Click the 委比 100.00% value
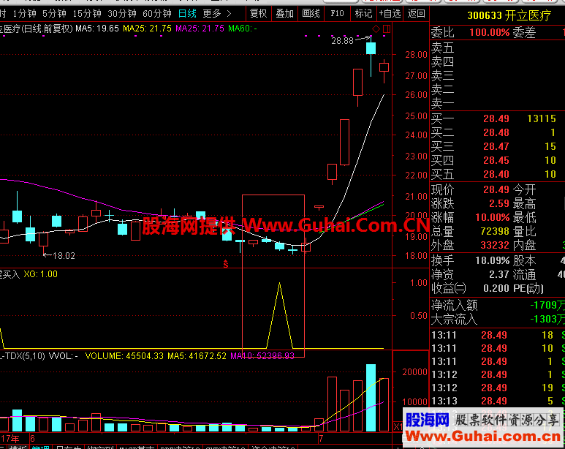565x449 pixels. [489, 33]
